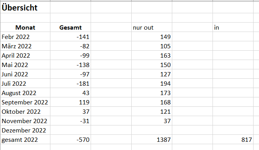The height and width of the screenshot is (150, 259).
Task: Select the Mai 2022 cell
Action: point(25,65)
